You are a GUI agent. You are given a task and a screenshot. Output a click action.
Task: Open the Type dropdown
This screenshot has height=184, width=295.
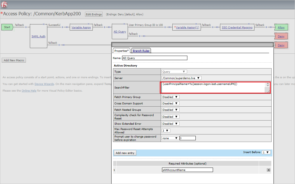tap(174, 72)
